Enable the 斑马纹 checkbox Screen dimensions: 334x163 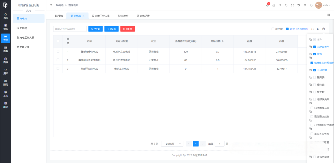click(273, 29)
